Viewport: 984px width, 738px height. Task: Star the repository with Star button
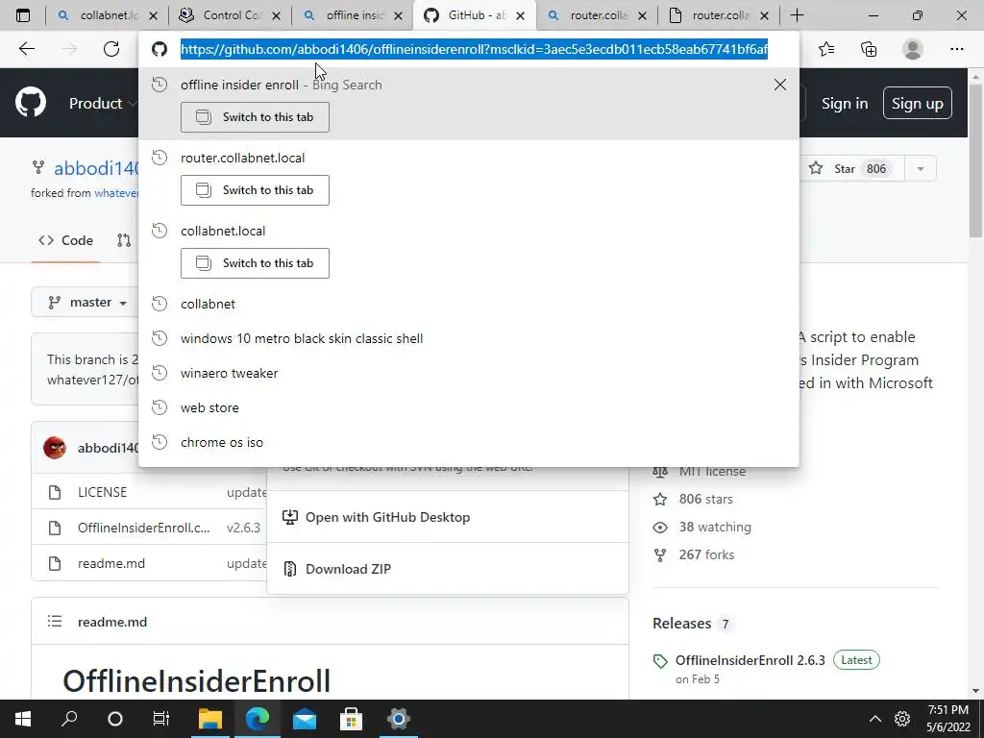852,168
